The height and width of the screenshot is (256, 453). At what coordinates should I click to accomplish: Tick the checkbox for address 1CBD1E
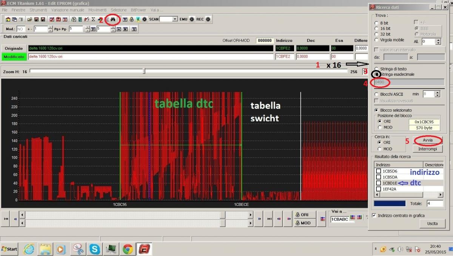(x=379, y=183)
